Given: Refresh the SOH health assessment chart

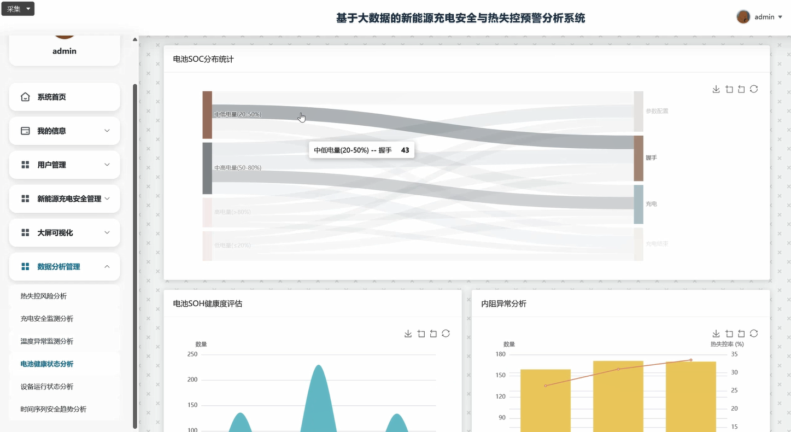Looking at the screenshot, I should point(446,334).
